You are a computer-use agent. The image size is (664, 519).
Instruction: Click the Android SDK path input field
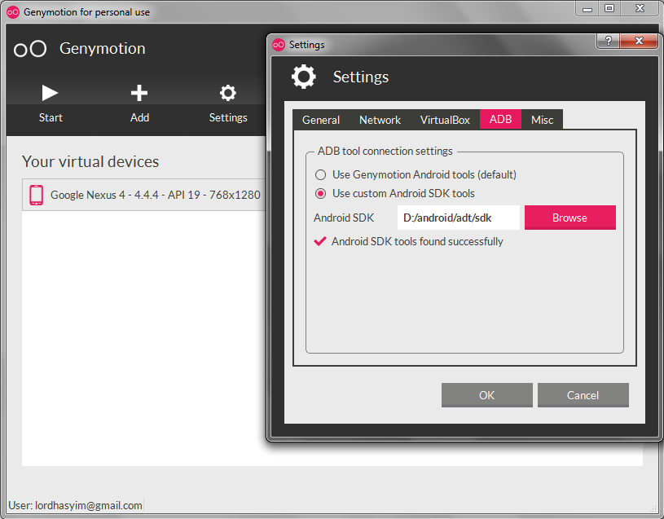(x=458, y=218)
